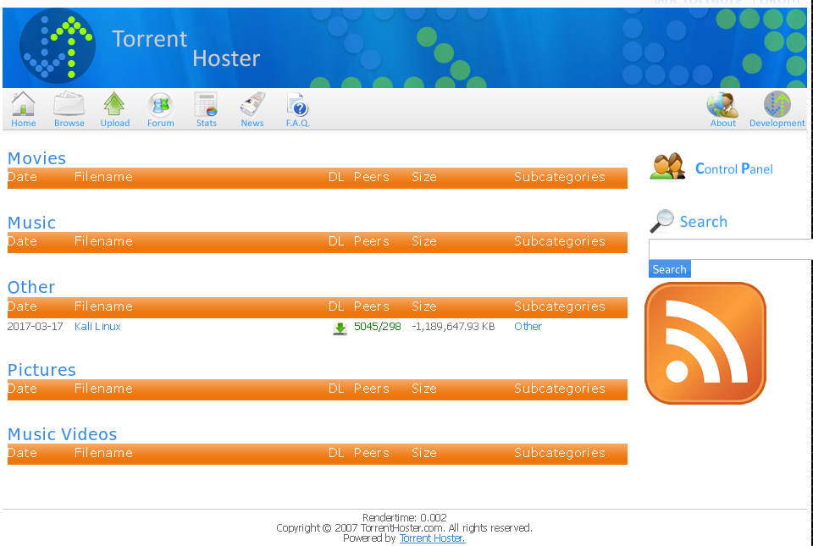Select the Other subcategory link
The width and height of the screenshot is (813, 546).
coord(528,327)
